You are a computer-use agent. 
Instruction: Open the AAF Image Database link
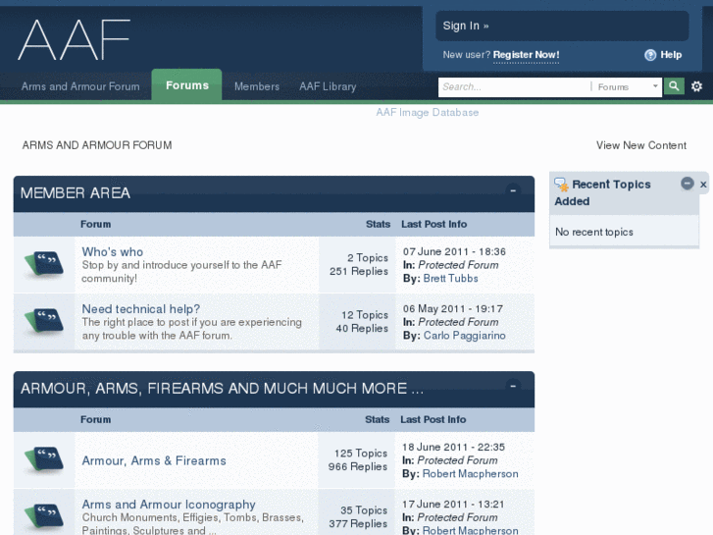(x=427, y=113)
